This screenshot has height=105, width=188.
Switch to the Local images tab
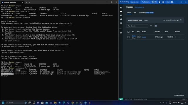[x=129, y=13]
